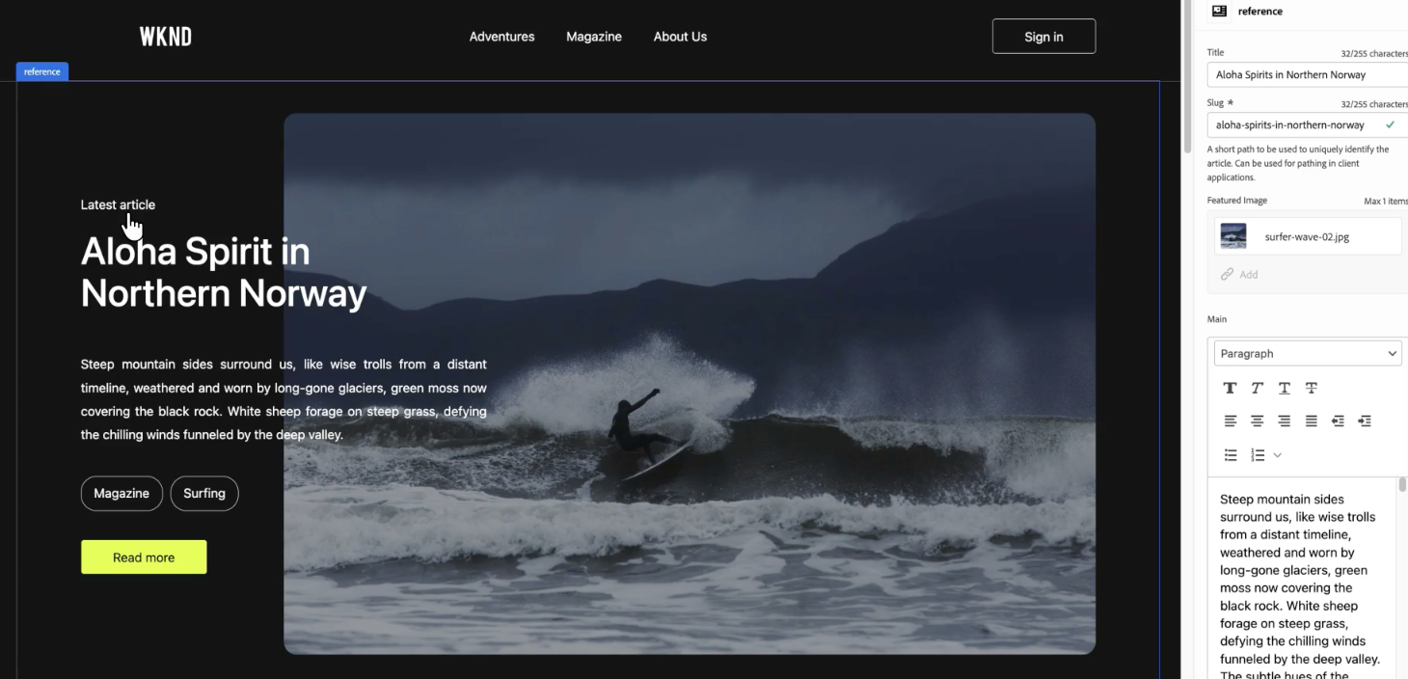Apply italic formatting in the Main editor
This screenshot has height=679, width=1408.
[x=1257, y=388]
